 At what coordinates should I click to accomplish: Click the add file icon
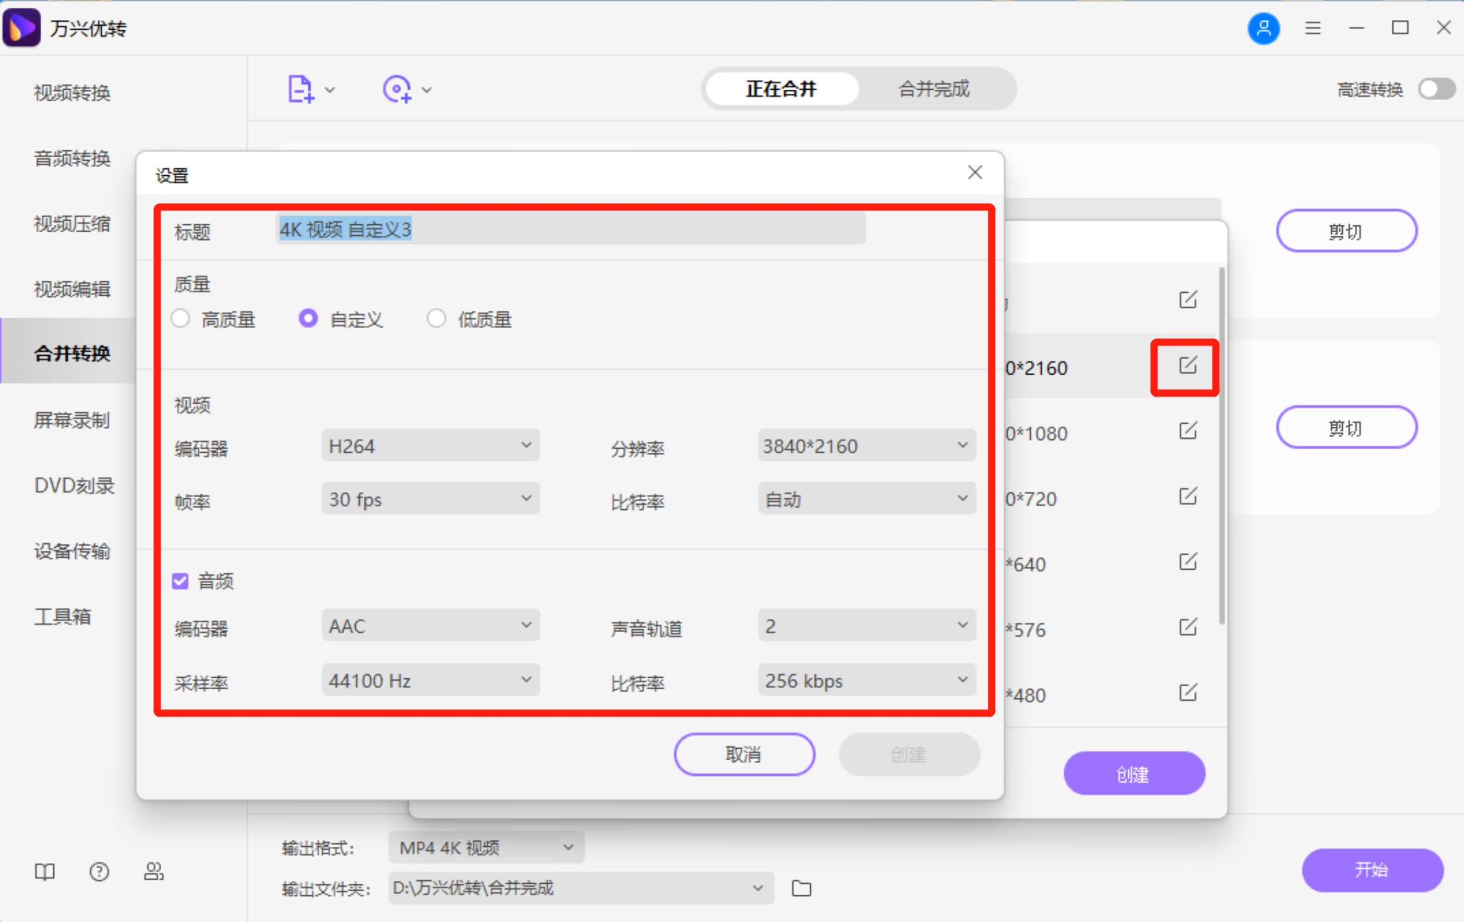(x=301, y=89)
